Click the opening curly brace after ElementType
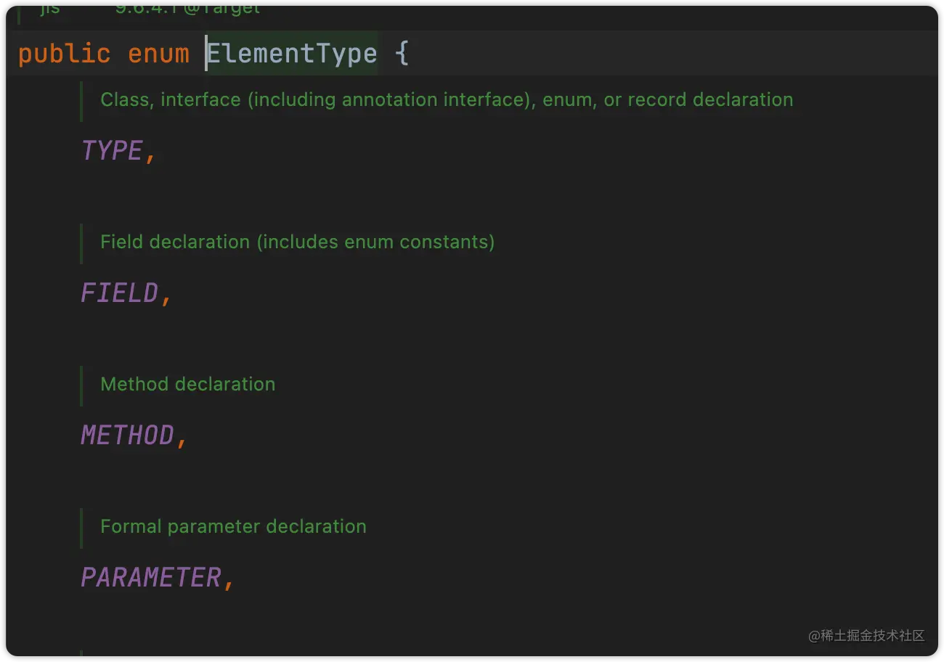The image size is (944, 662). tap(402, 54)
